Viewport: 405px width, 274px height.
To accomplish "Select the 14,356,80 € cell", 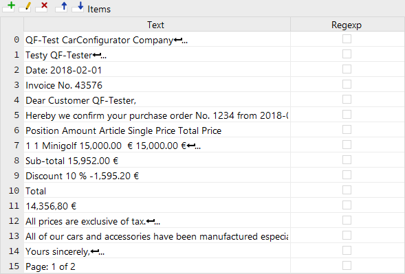I will pos(157,205).
